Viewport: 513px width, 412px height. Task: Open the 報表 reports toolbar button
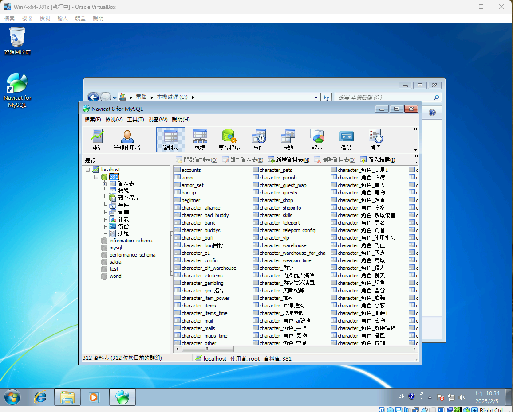(x=317, y=140)
